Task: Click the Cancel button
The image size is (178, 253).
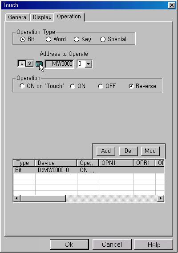Action: coord(112,245)
